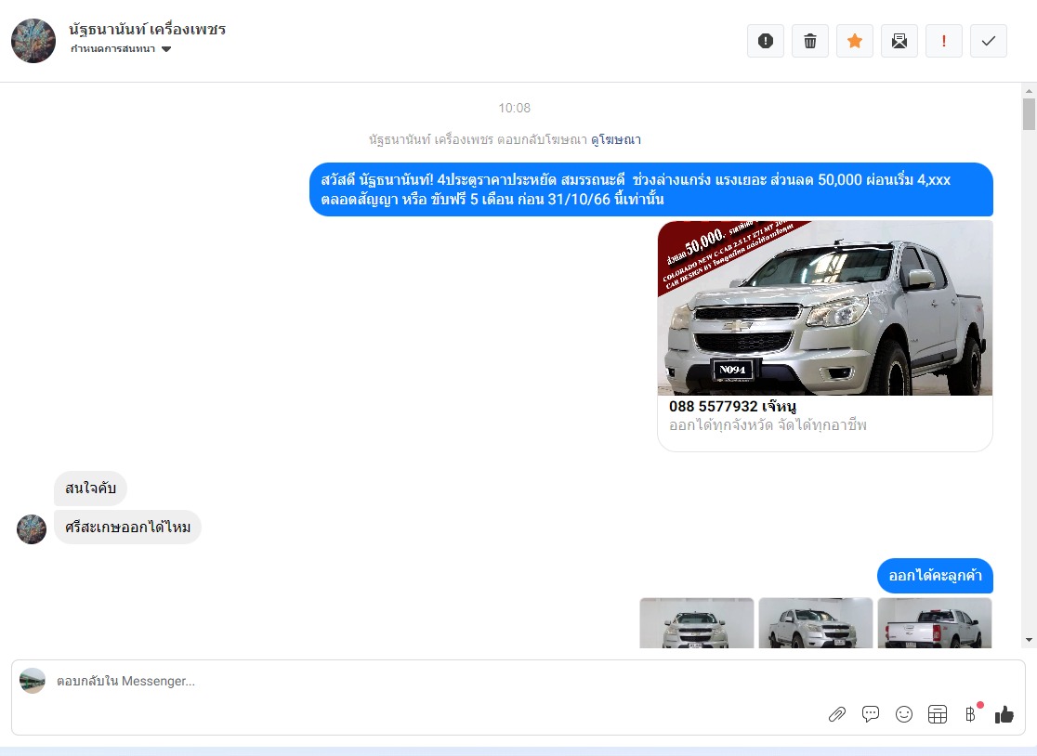Open the baht payment request icon
The width and height of the screenshot is (1037, 756).
tap(971, 714)
